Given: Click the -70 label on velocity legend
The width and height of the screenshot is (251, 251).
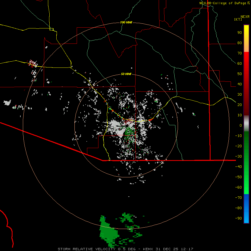Looking at the screenshot, I should (x=238, y=197).
